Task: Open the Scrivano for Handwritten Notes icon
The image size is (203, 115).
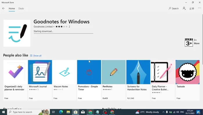Action: 138,72
